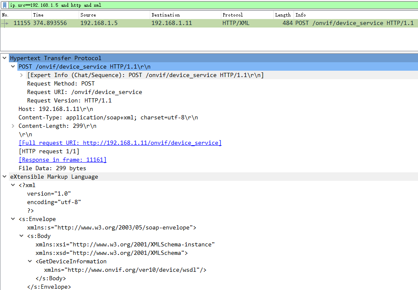The height and width of the screenshot is (290, 418).
Task: Collapse the s:Envelope node
Action: click(13, 219)
